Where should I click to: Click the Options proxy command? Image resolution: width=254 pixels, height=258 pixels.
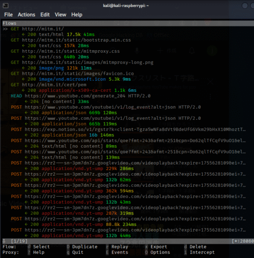click(160, 252)
